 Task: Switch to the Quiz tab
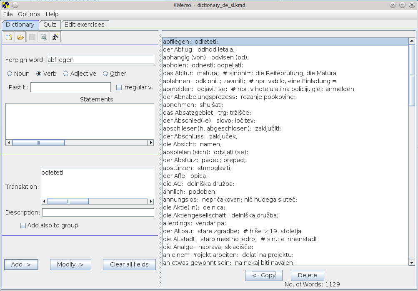[50, 25]
